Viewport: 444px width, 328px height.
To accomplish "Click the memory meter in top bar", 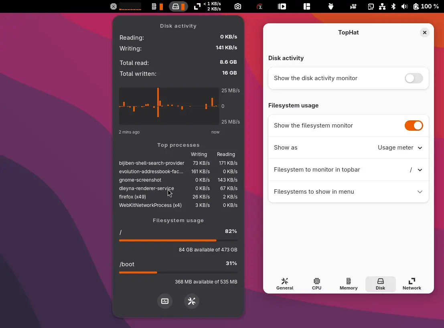I will pyautogui.click(x=157, y=6).
